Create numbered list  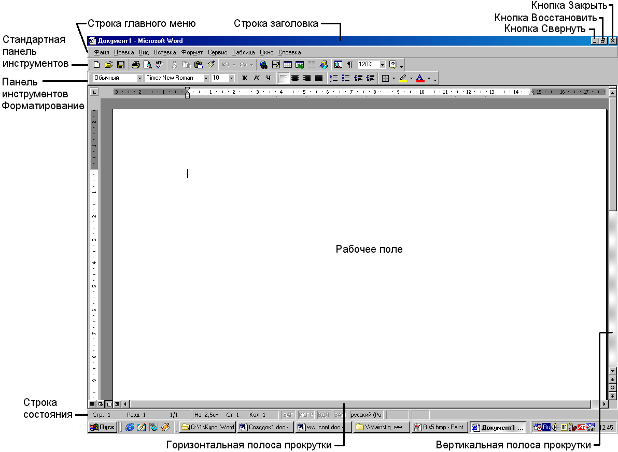point(334,78)
